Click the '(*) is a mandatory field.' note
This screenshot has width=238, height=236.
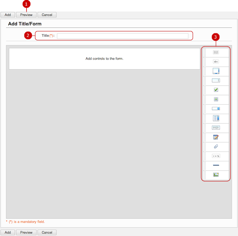point(26,222)
